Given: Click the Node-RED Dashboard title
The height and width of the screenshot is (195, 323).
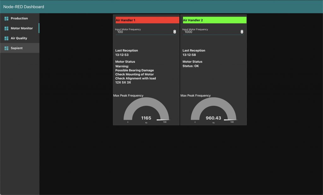Looking at the screenshot, I should pyautogui.click(x=24, y=7).
